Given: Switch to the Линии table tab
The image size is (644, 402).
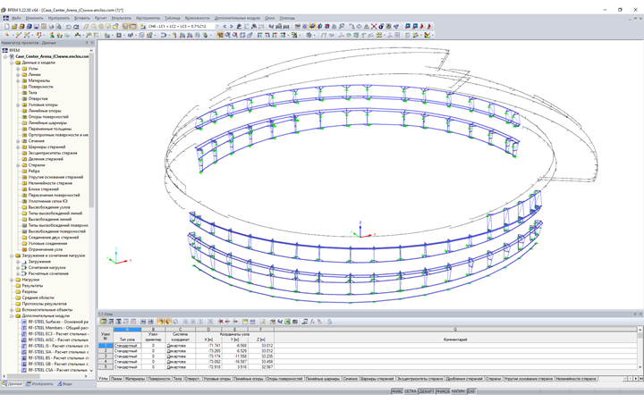Looking at the screenshot, I should pyautogui.click(x=116, y=379).
